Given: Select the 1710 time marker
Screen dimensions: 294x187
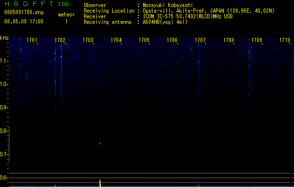Looking at the screenshot, I should pyautogui.click(x=285, y=40).
